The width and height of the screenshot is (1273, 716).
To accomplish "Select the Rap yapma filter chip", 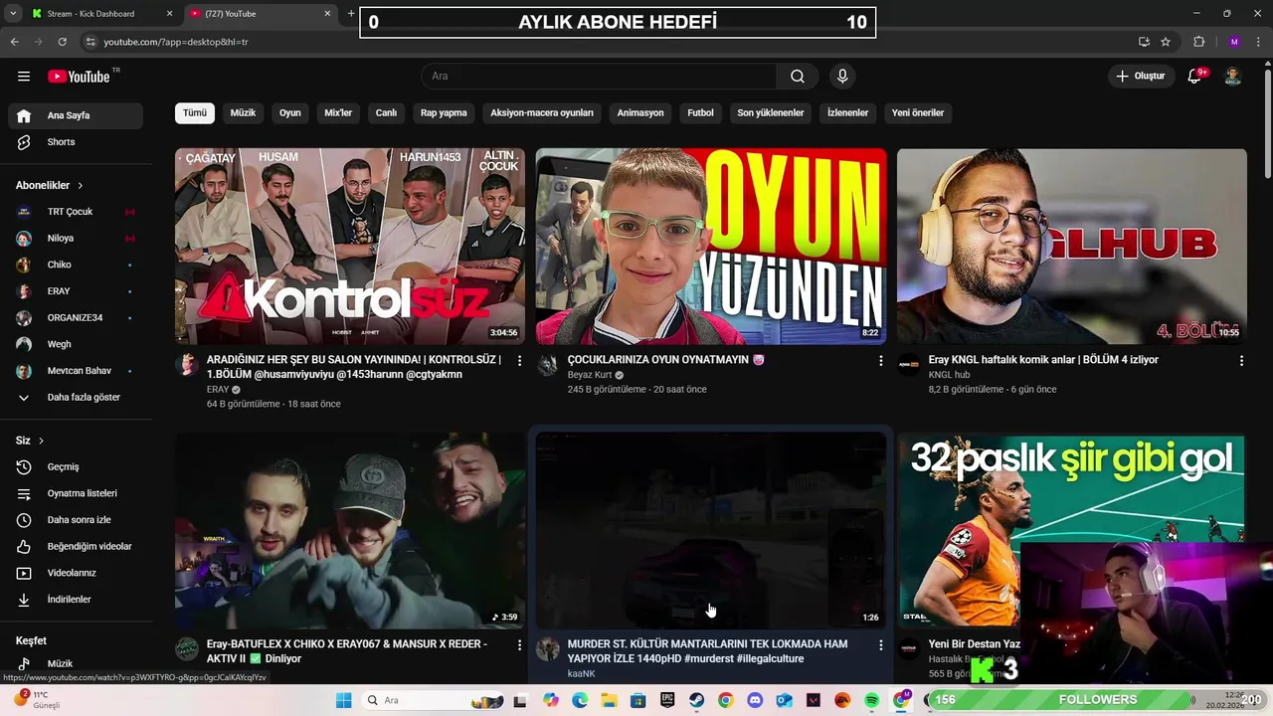I will point(444,113).
